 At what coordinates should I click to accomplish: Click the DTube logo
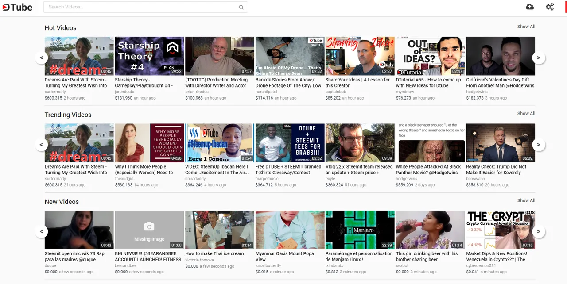coord(17,7)
